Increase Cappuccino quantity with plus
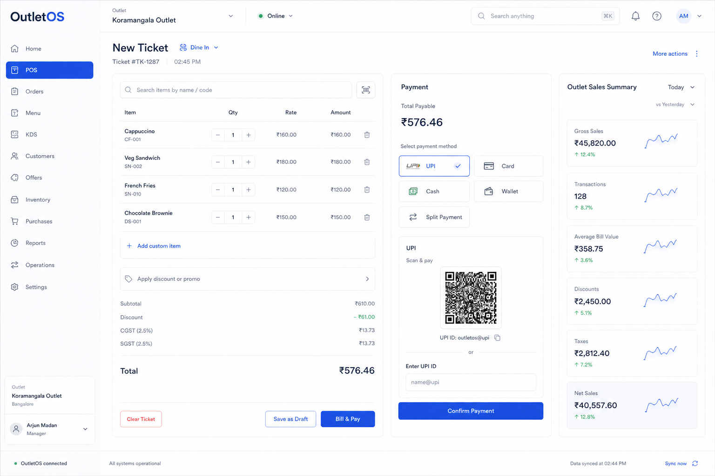715x476 pixels. pyautogui.click(x=249, y=135)
